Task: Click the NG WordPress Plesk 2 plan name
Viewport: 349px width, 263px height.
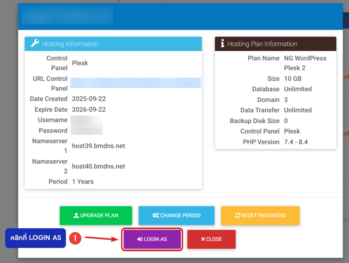Action: tap(305, 63)
